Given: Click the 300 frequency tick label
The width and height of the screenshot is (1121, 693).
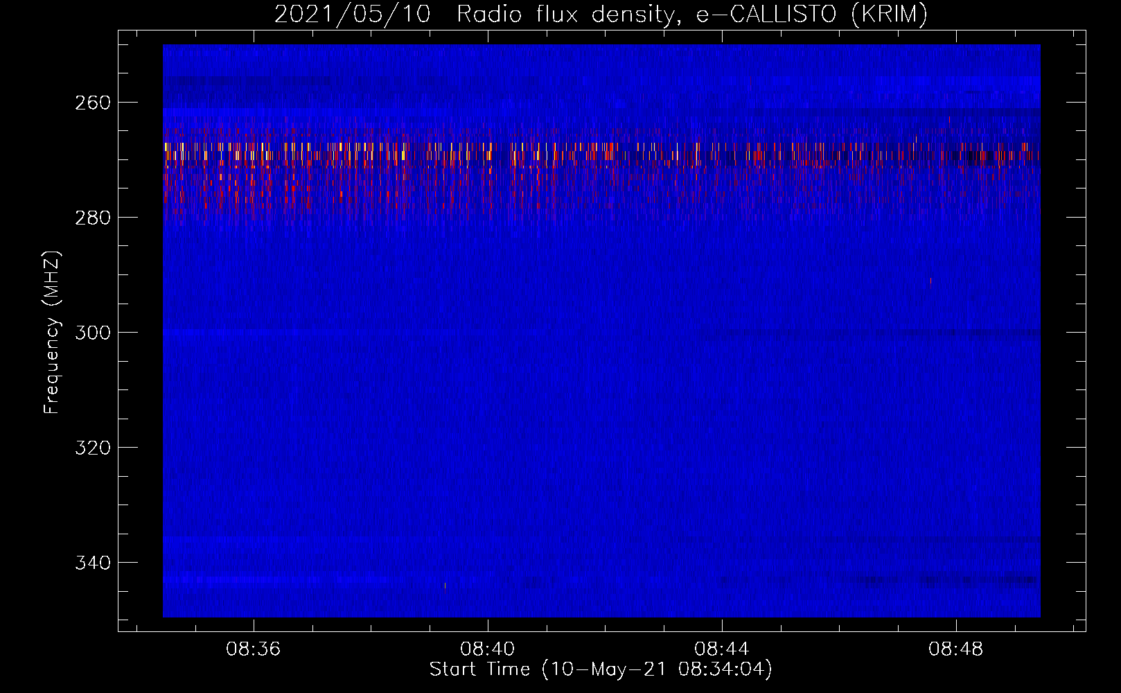Looking at the screenshot, I should tap(93, 333).
